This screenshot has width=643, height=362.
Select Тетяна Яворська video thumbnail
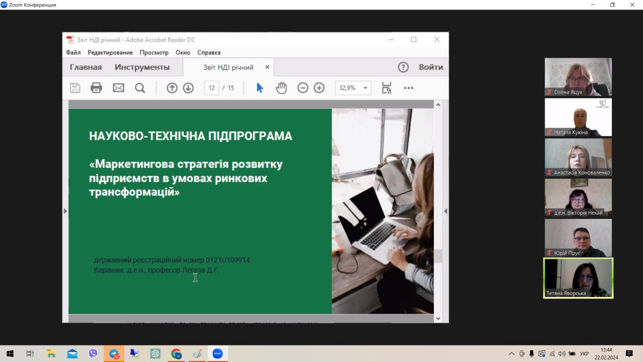[578, 278]
